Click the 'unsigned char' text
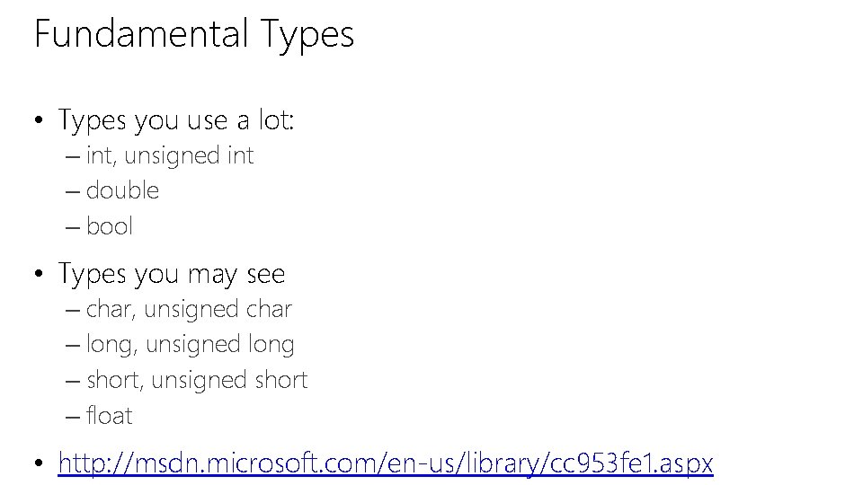863x485 pixels. coord(218,310)
